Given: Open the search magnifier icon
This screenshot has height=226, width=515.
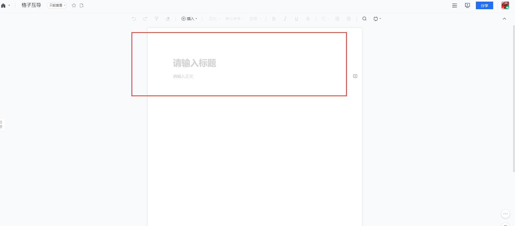Looking at the screenshot, I should coord(364,19).
